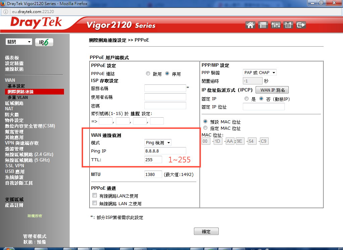This screenshot has height=250, width=343.
Task: Click the Ping IP input field
Action: point(165,151)
